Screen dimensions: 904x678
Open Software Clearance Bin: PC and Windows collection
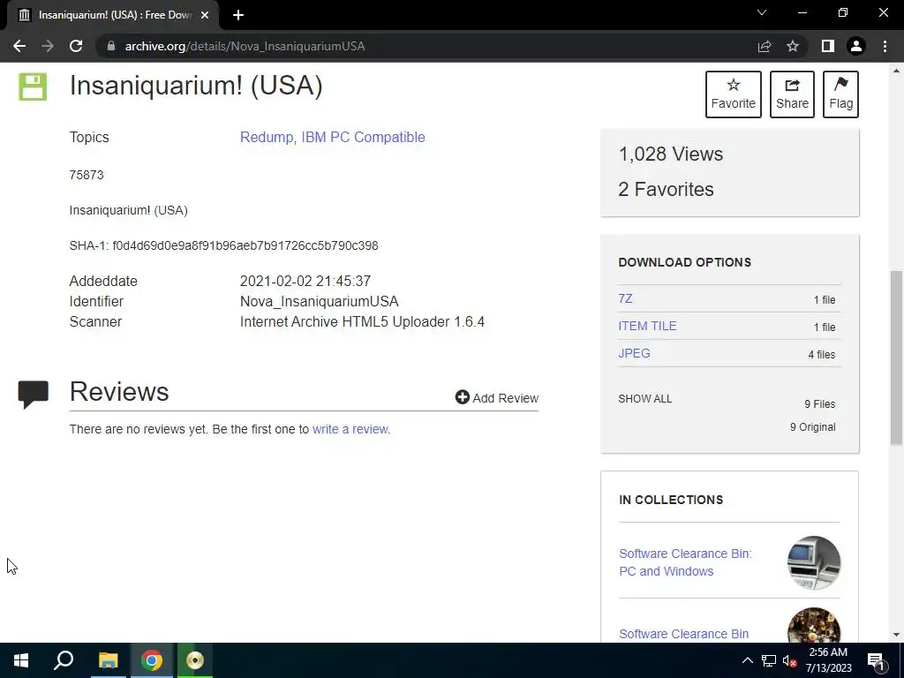click(685, 562)
